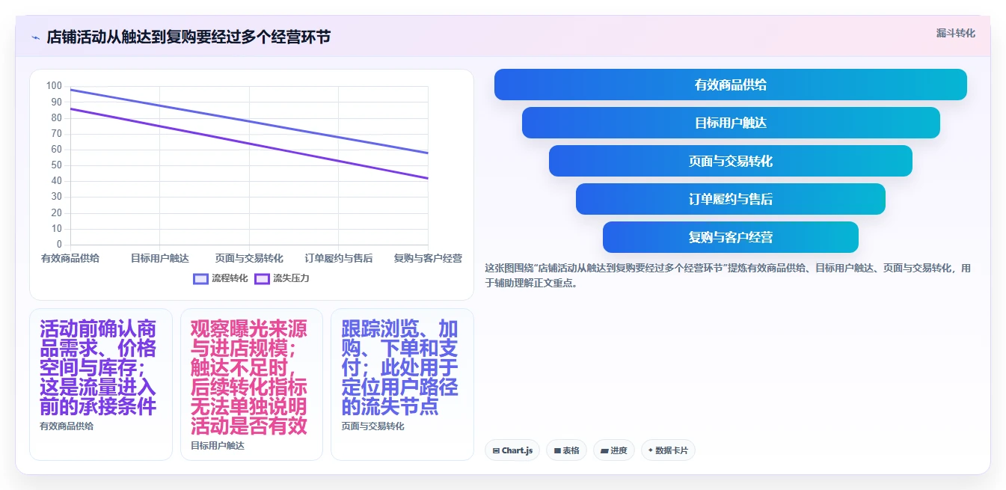
Task: Click the x-axis label 页面与交易转化
Action: click(x=249, y=258)
